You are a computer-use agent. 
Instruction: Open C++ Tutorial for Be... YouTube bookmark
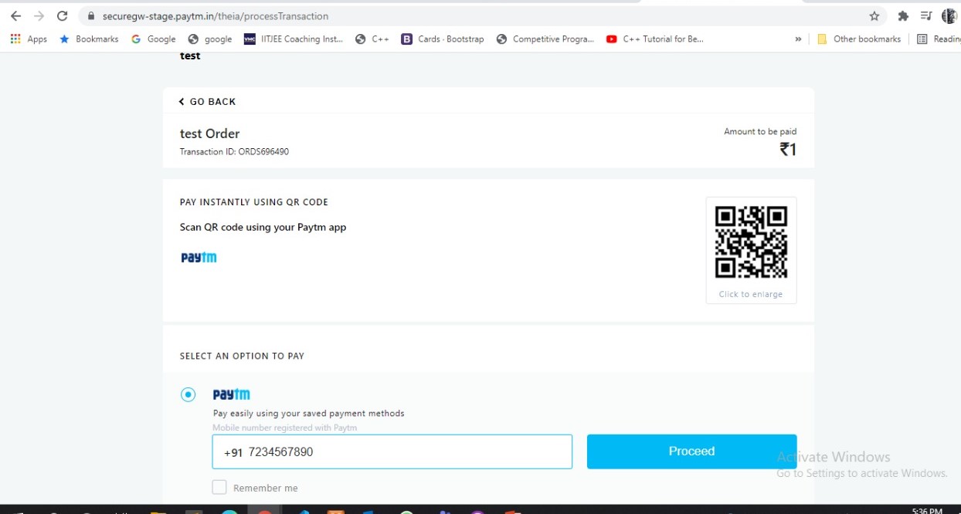tap(655, 39)
